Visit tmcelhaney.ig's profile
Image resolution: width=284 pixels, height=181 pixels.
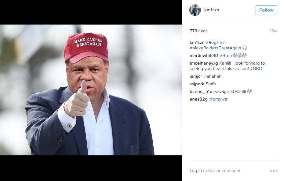[x=204, y=63]
